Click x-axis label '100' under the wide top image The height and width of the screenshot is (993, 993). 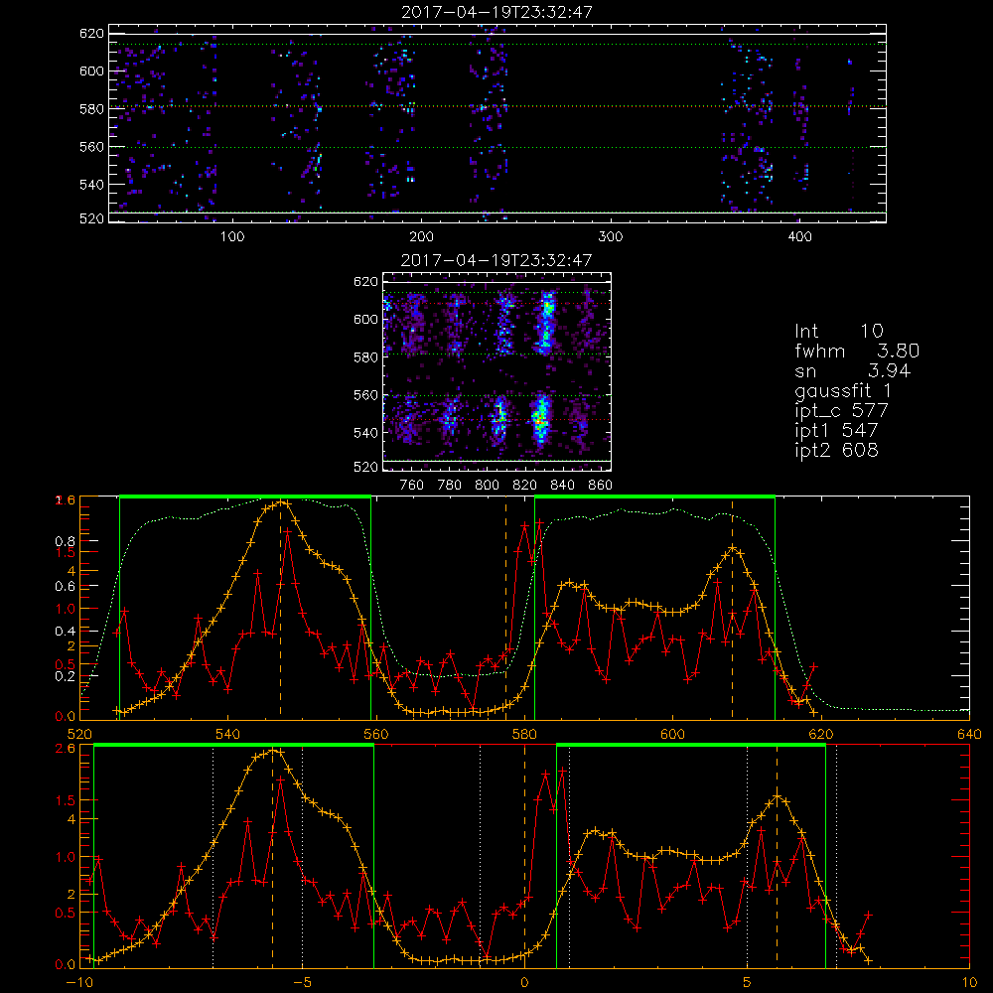[232, 237]
